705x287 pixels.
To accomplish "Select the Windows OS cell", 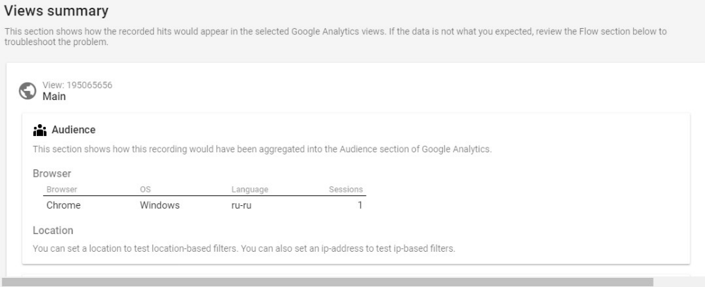I will coord(159,205).
